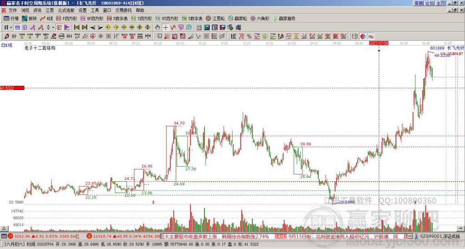Viewport: 465px width, 249px height.
Task: Toggle the red yin-yang icon
Action: (x=363, y=36)
